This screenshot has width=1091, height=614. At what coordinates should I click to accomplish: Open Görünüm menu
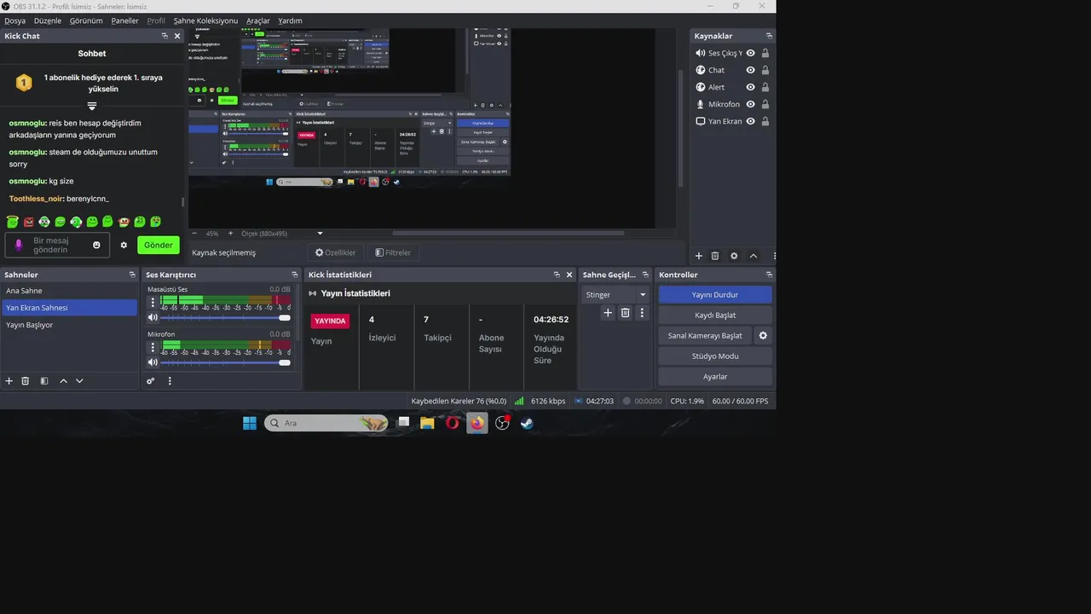86,20
